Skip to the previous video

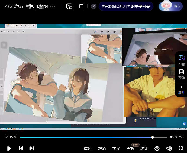pyautogui.click(x=21, y=148)
